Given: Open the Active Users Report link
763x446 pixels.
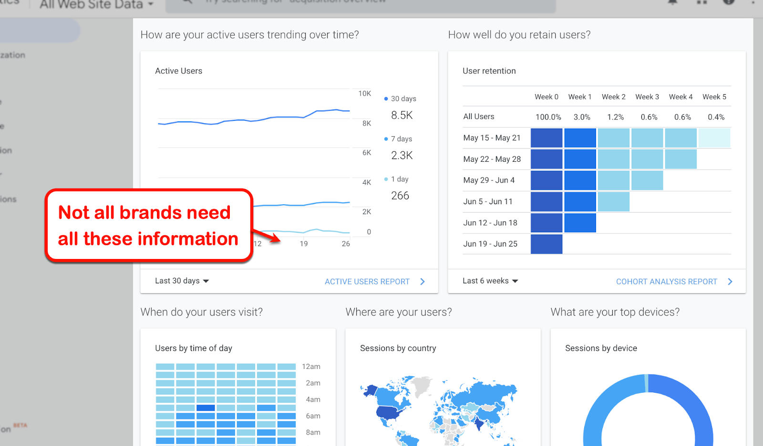Looking at the screenshot, I should click(367, 281).
